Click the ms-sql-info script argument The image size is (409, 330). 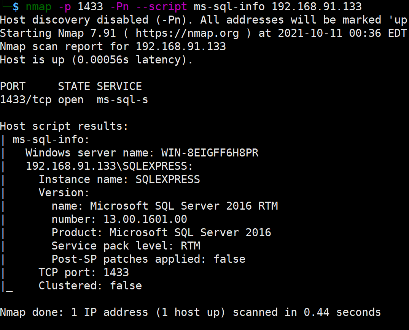pyautogui.click(x=229, y=6)
